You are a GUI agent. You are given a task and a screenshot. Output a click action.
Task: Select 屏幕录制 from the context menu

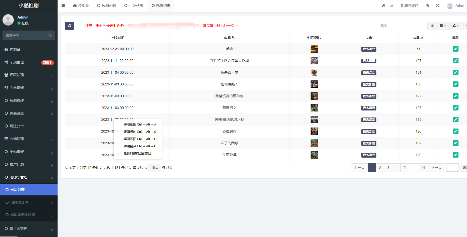pyautogui.click(x=140, y=132)
